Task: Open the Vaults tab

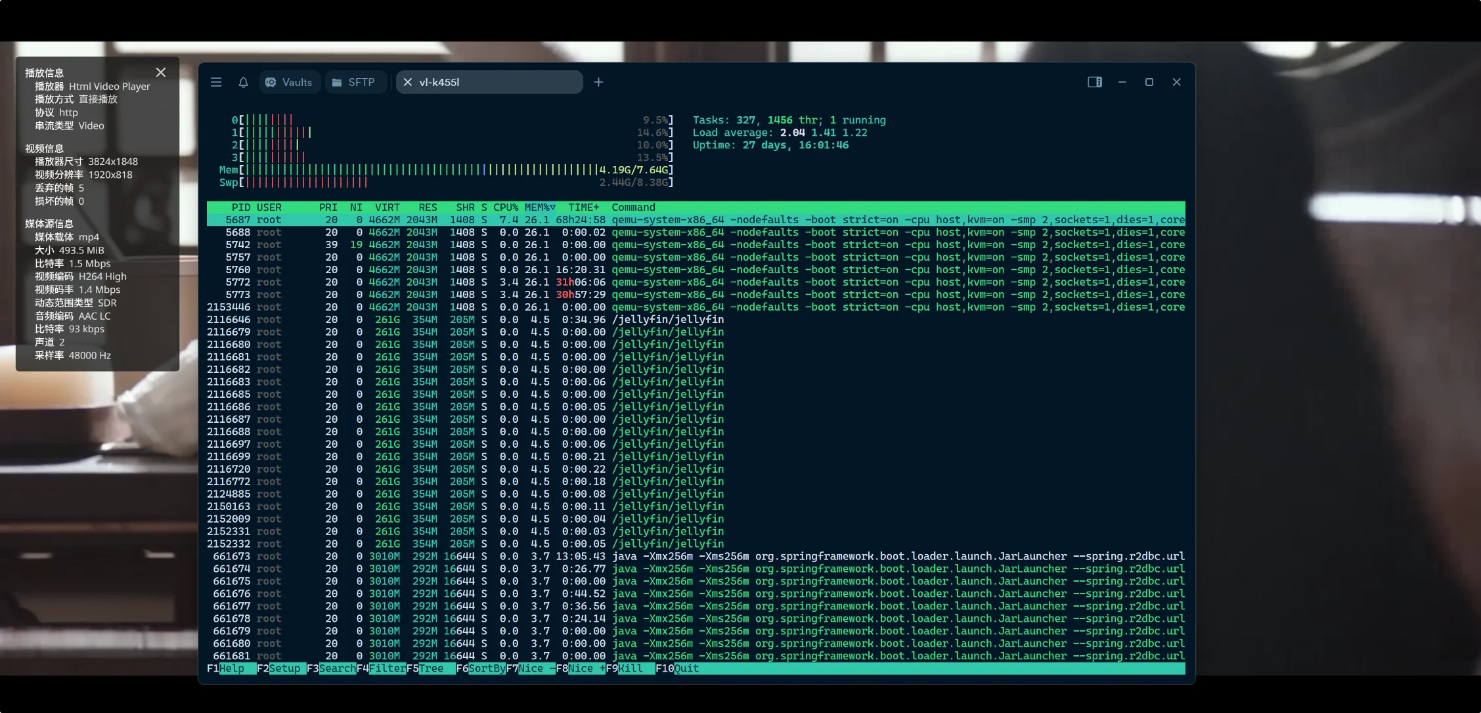Action: tap(289, 82)
